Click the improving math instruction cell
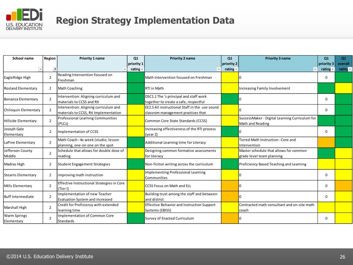The height and width of the screenshot is (265, 353). [92, 175]
